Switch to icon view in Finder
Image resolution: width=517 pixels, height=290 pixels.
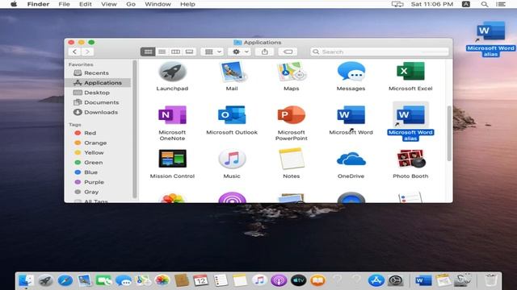pyautogui.click(x=148, y=52)
